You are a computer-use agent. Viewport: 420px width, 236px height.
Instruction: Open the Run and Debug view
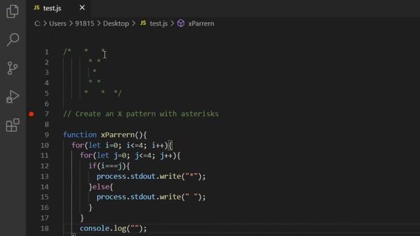(12, 96)
